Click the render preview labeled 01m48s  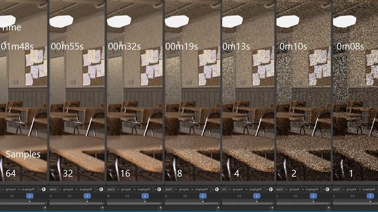[24, 90]
